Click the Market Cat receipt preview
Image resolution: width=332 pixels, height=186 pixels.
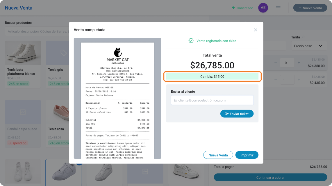117,98
